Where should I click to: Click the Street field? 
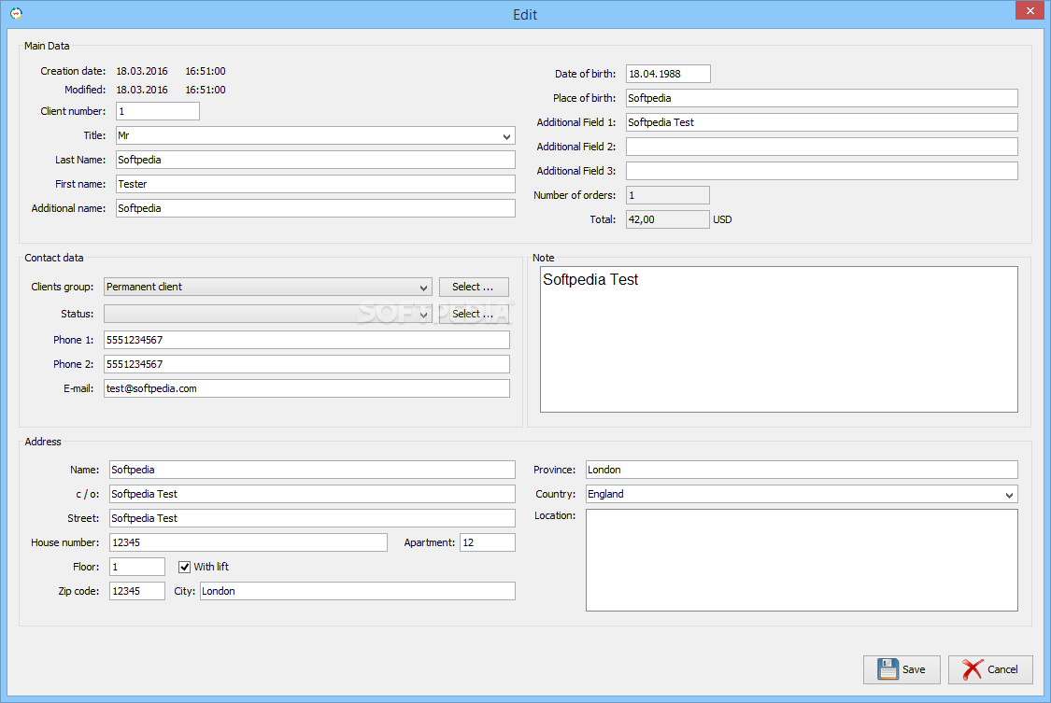tap(312, 518)
